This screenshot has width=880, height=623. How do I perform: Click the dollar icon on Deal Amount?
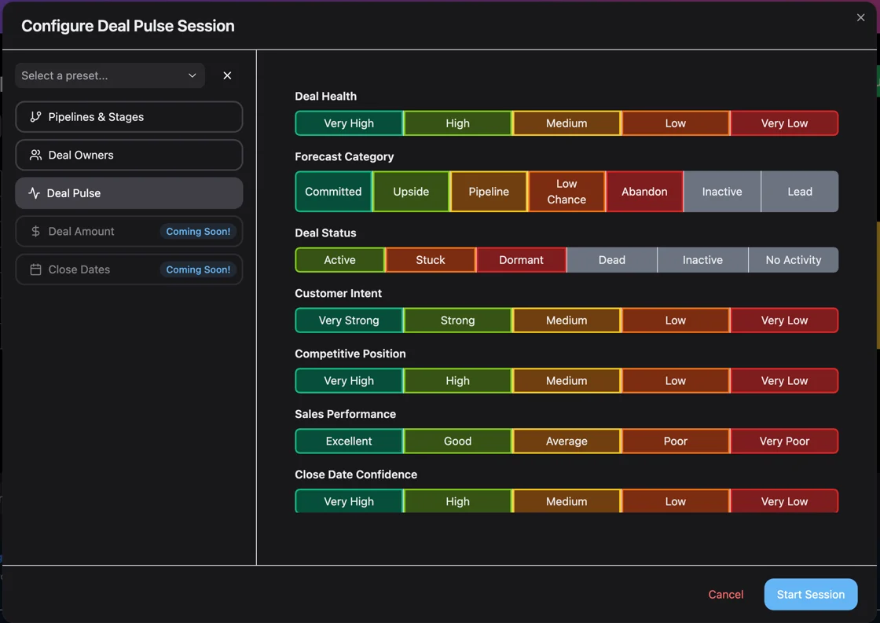tap(35, 231)
